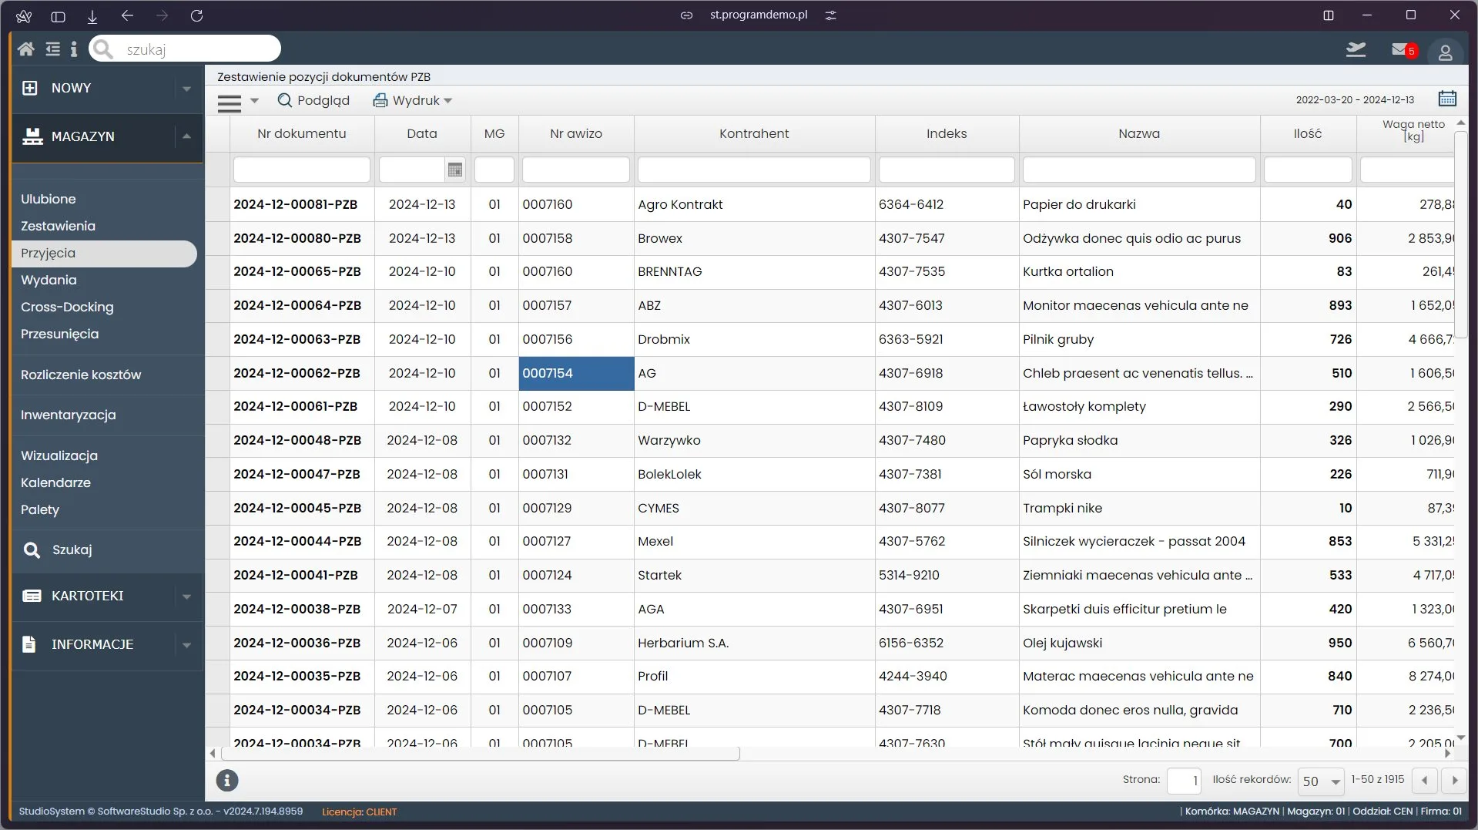Screen dimensions: 1478x830
Task: Focus the Indeks filter field
Action: click(947, 170)
